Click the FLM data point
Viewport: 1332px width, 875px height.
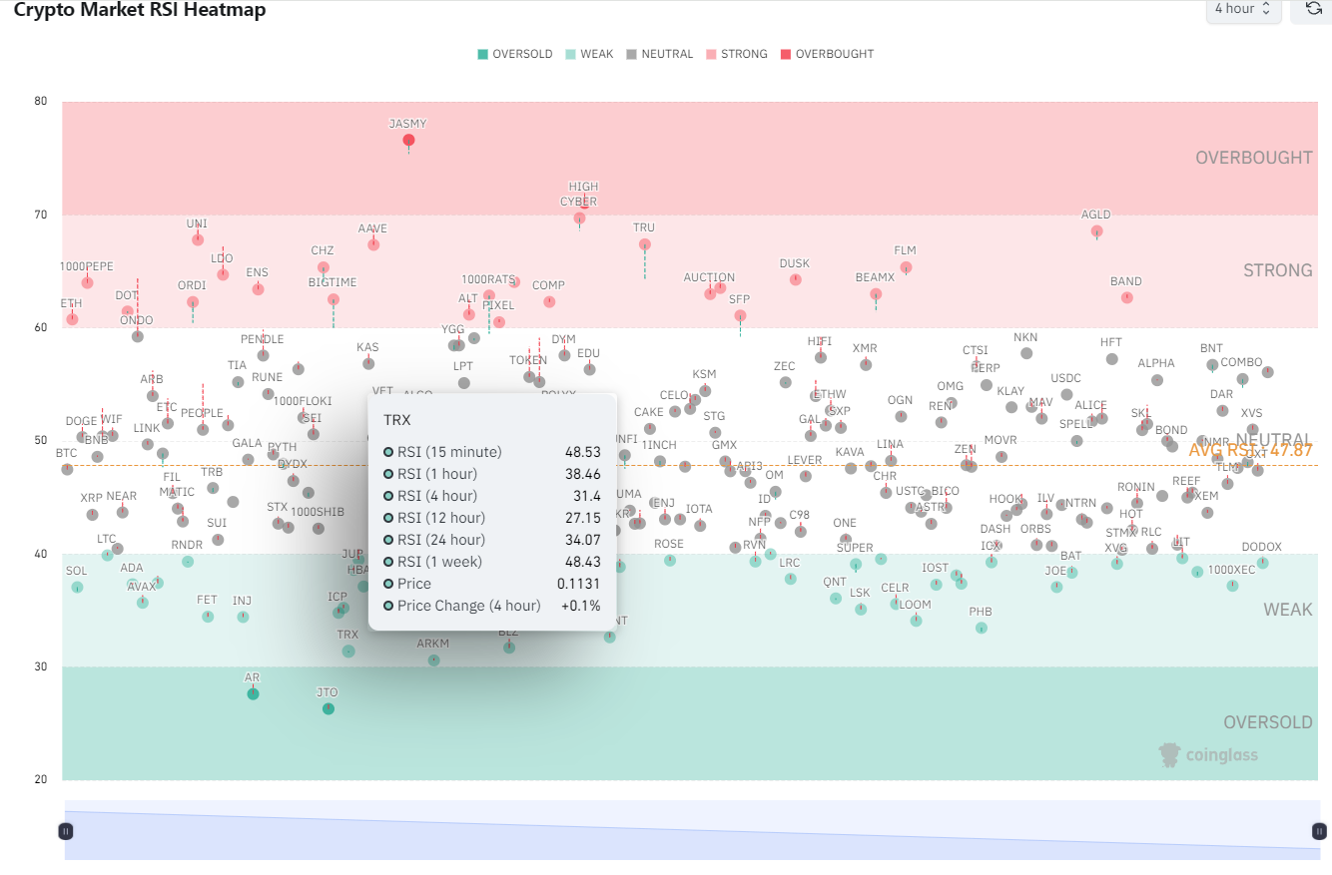click(906, 267)
